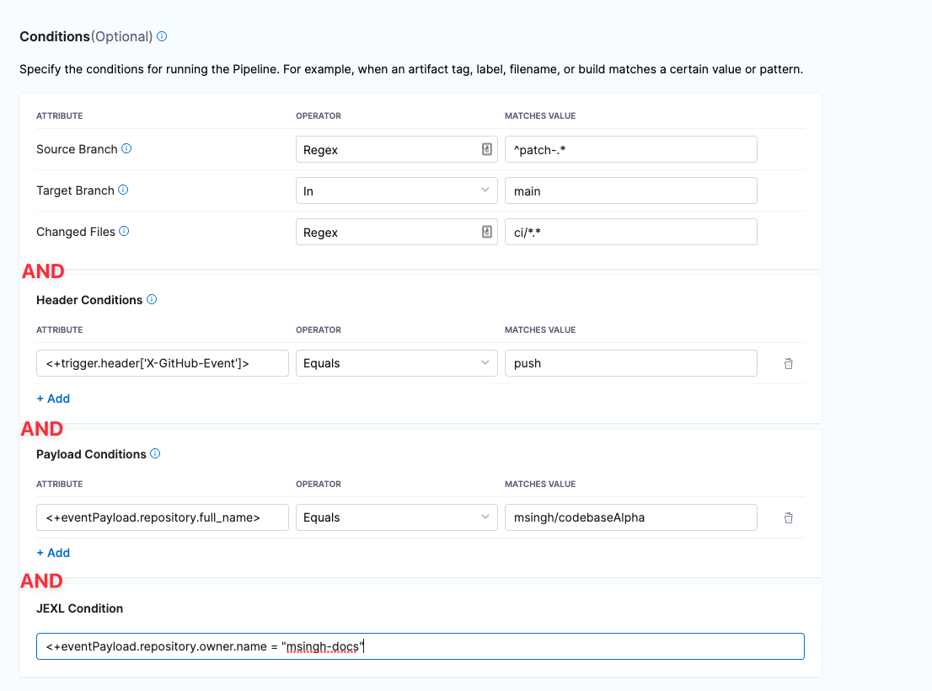Click the info icon next to Conditions heading
This screenshot has width=932, height=691.
[x=162, y=37]
